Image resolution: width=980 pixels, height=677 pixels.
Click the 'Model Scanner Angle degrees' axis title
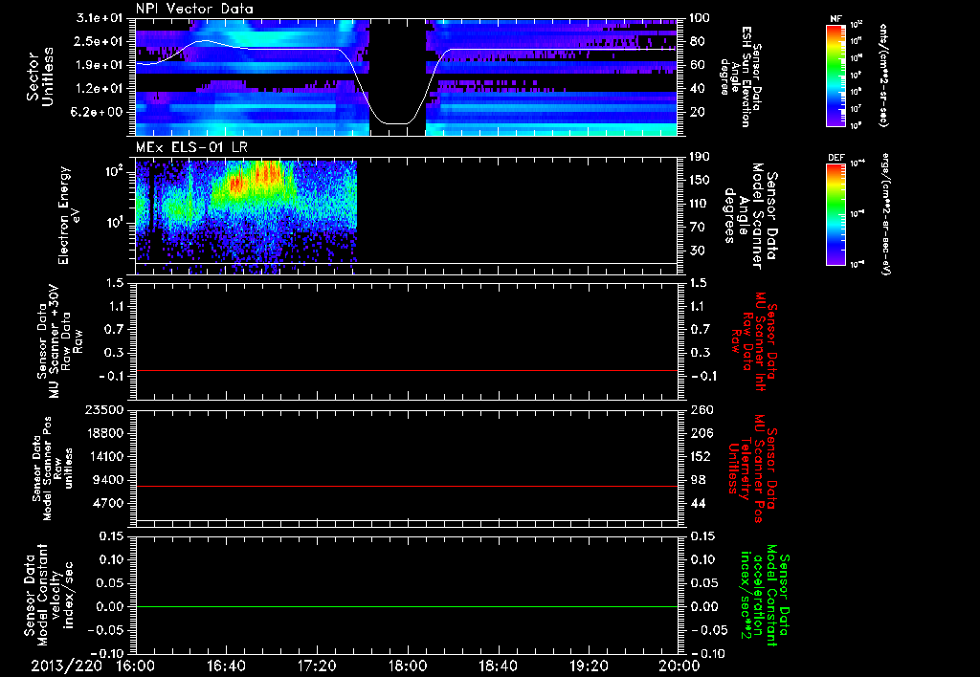coord(752,216)
